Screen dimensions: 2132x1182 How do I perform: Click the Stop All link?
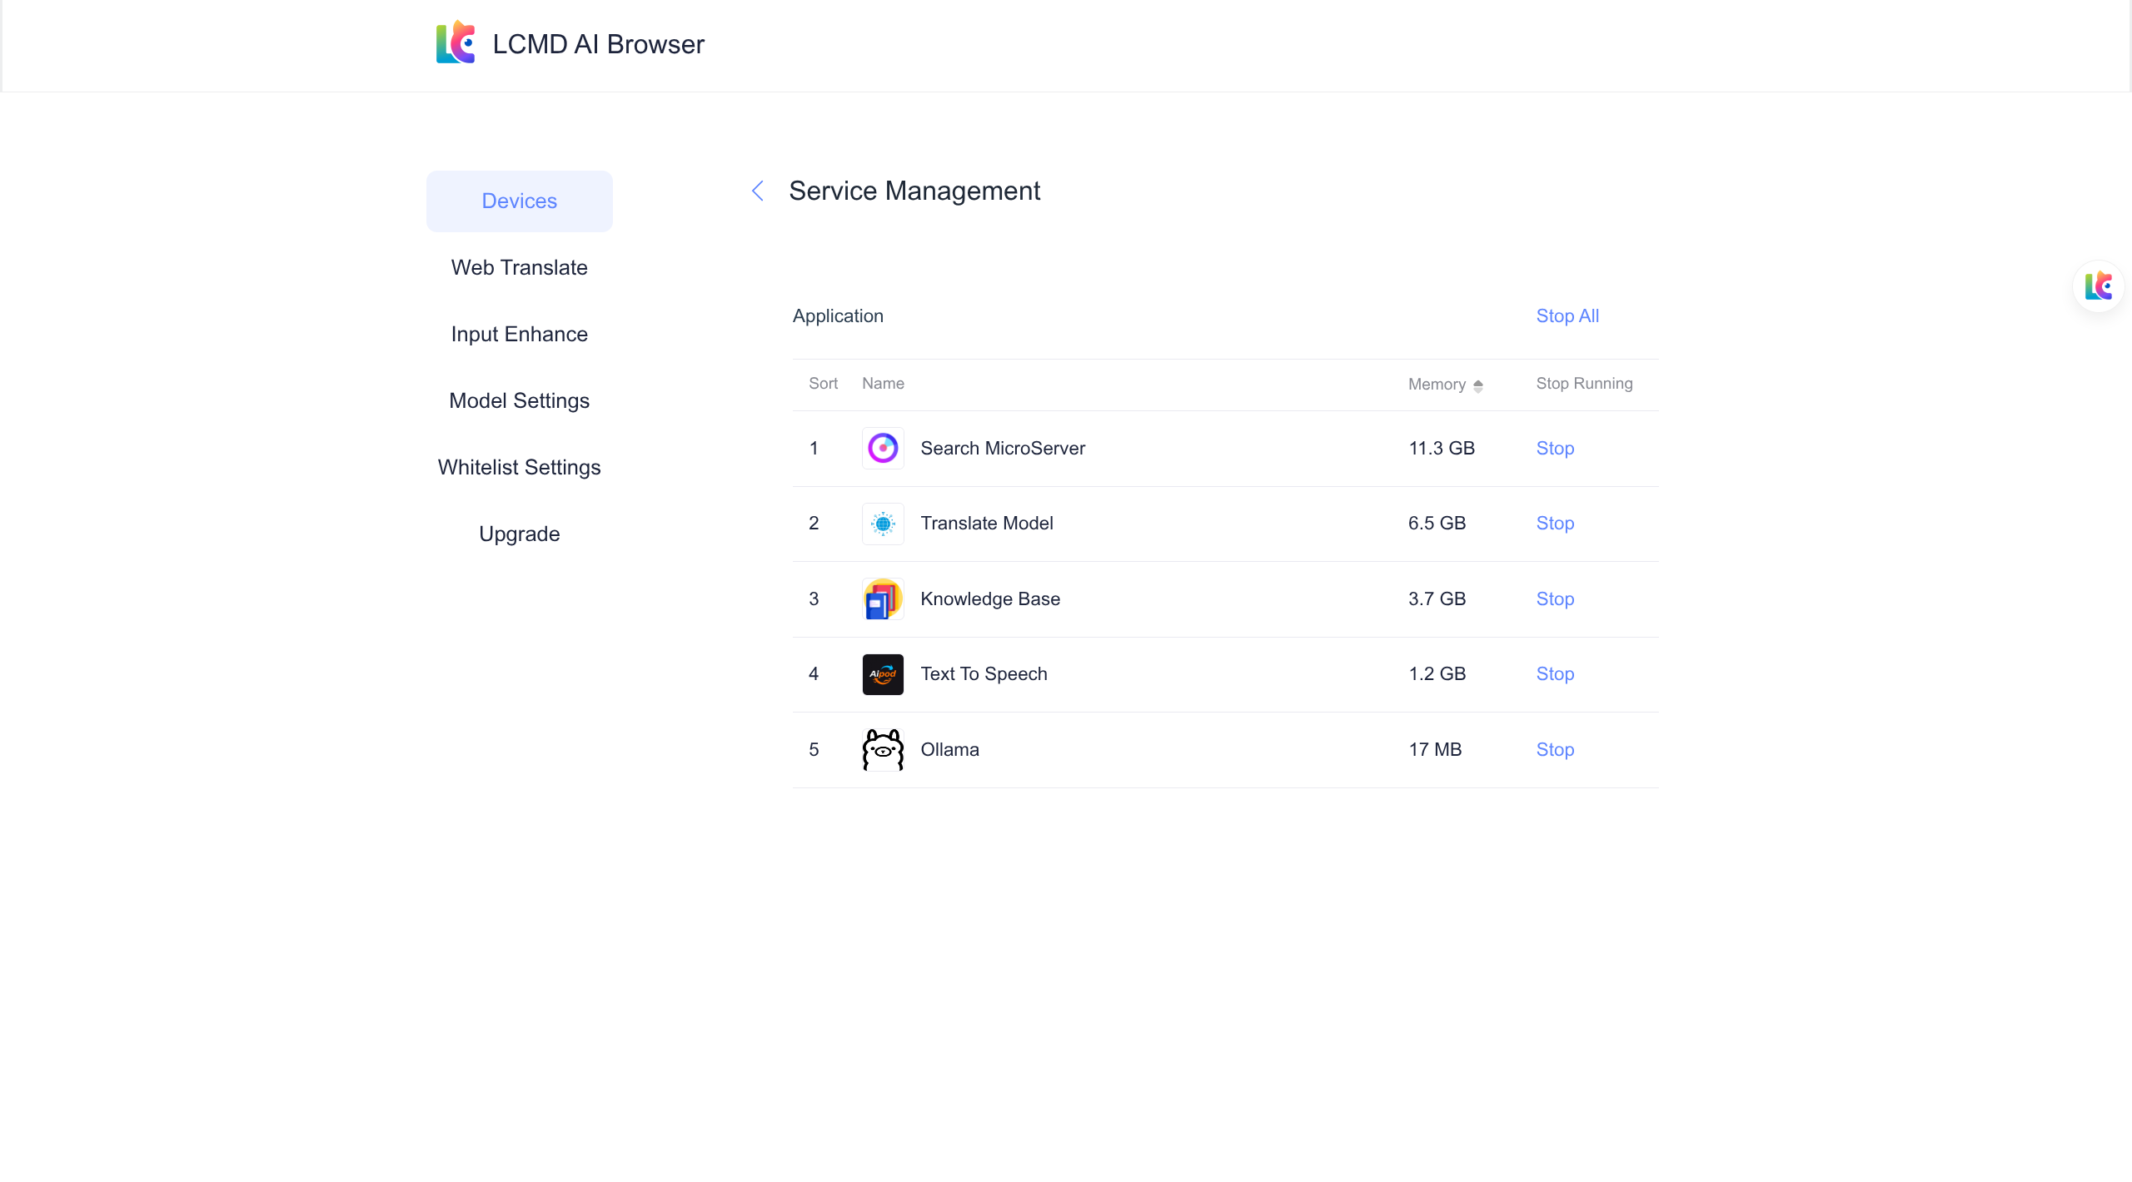(x=1567, y=316)
